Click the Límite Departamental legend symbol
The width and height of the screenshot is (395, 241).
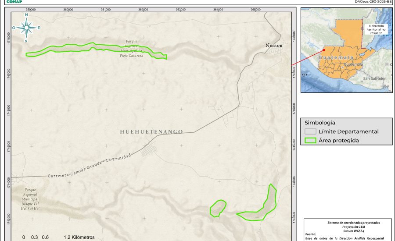[x=310, y=131]
